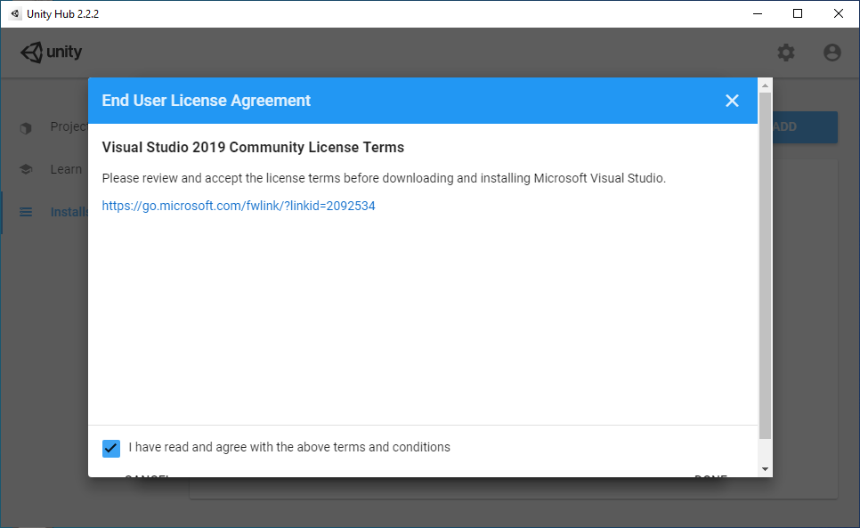Click the Unity logo
This screenshot has height=528, width=860.
[x=51, y=52]
